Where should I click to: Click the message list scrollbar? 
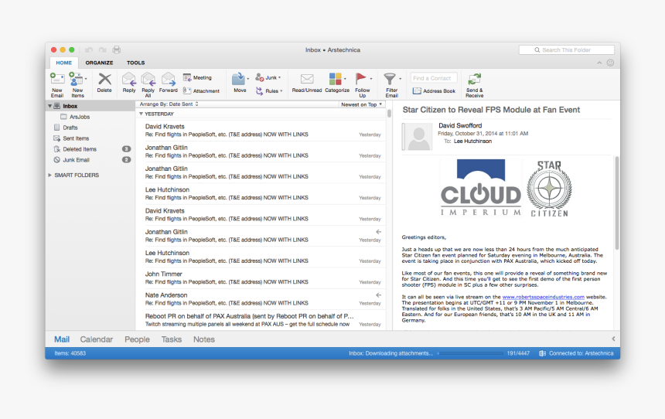[389, 113]
